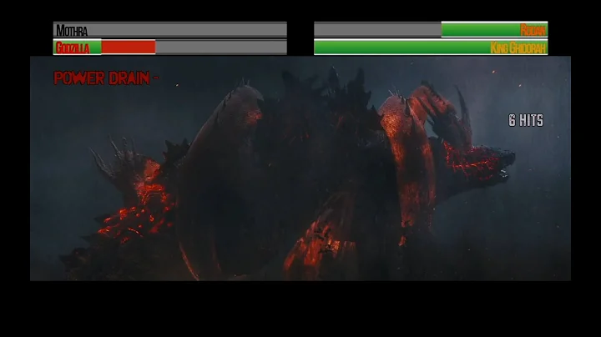601x337 pixels.
Task: Click King Ghidorah's full health bar
Action: [x=431, y=47]
